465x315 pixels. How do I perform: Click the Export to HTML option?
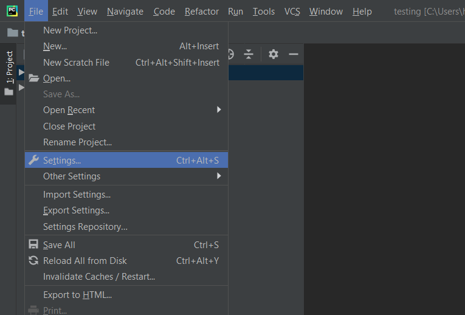click(77, 295)
